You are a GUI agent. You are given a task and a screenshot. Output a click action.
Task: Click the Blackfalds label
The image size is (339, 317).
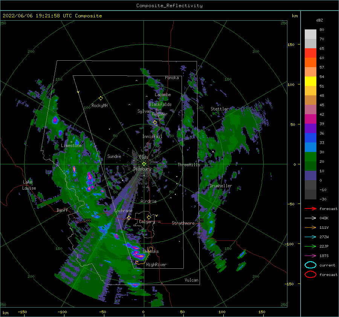tap(160, 104)
